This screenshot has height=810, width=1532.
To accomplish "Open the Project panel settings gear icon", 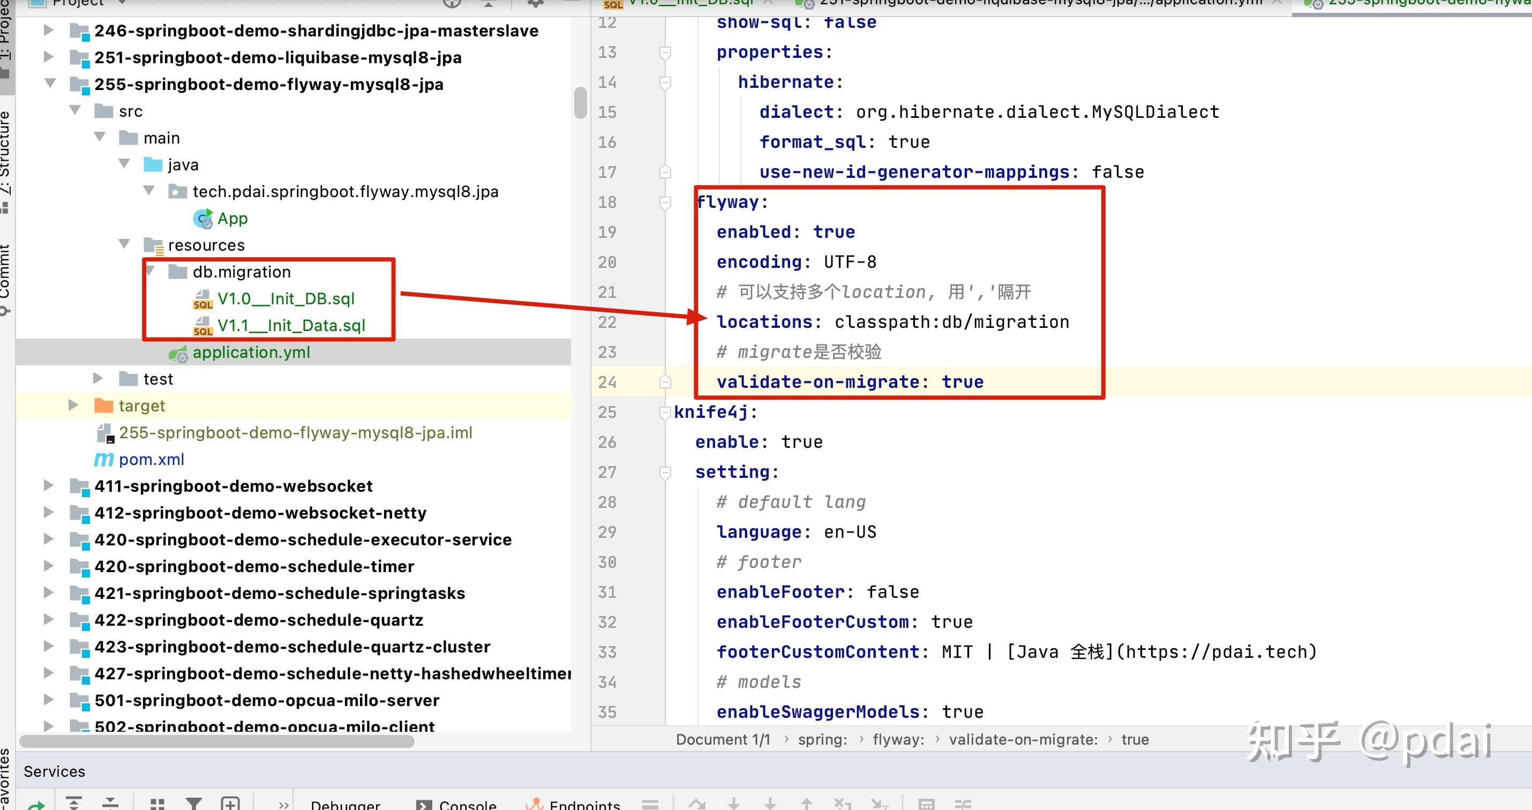I will [x=534, y=4].
